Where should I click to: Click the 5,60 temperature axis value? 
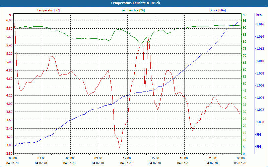[9, 37]
